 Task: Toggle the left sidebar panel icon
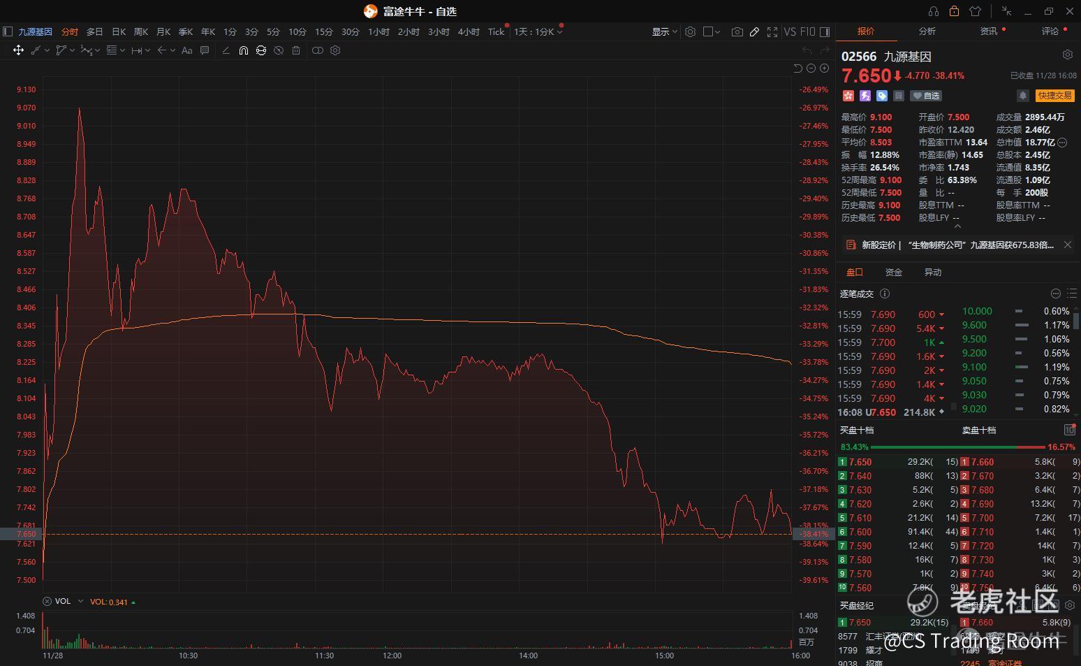pos(8,31)
